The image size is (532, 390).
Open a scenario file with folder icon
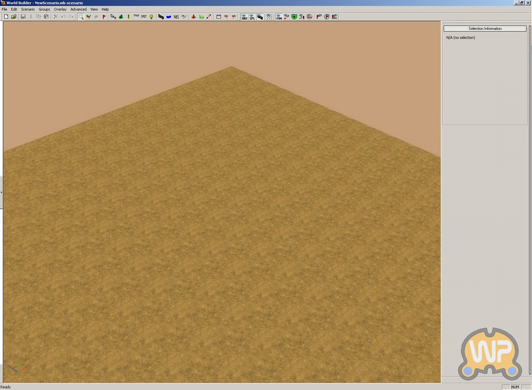tap(14, 17)
